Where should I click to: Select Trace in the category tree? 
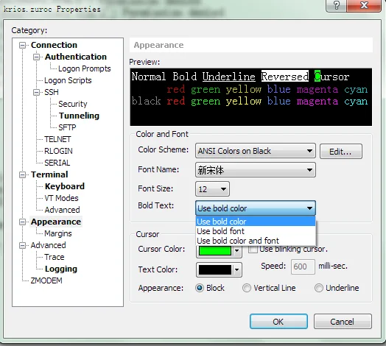click(x=55, y=257)
